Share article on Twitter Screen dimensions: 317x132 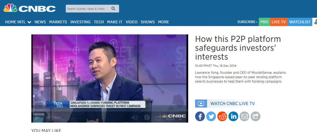[x=211, y=116]
